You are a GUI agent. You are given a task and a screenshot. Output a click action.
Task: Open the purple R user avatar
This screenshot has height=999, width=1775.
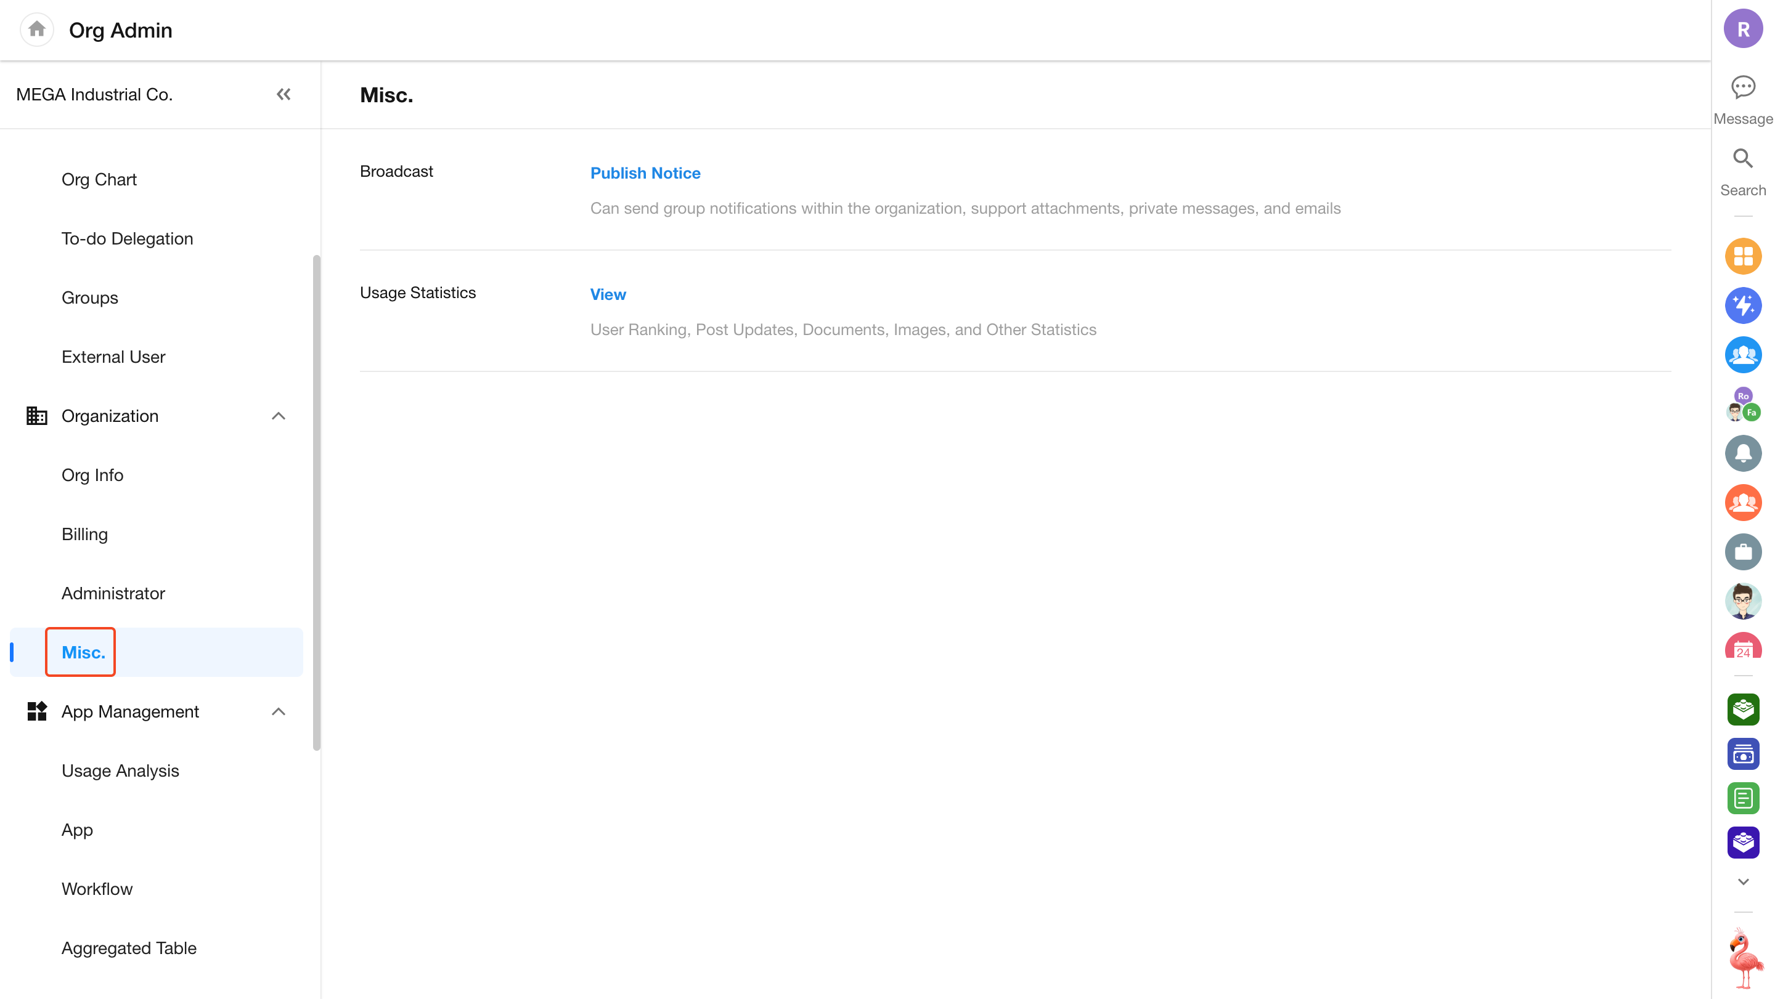(x=1742, y=29)
